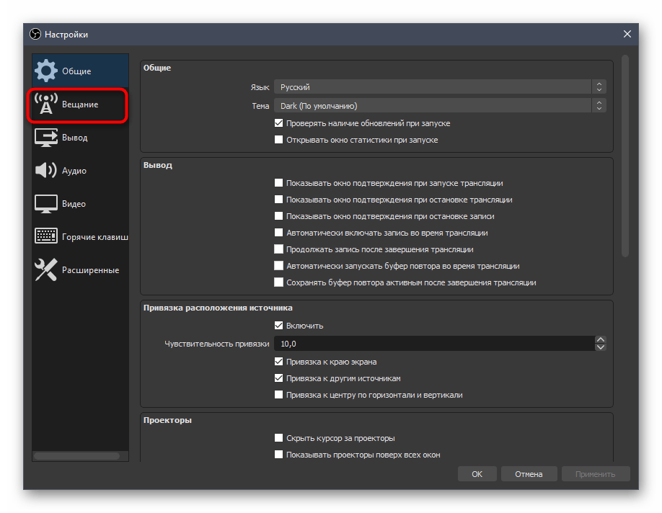Enable Открывать окно статистики при запуске
Screen dimensions: 662x513
[x=279, y=140]
